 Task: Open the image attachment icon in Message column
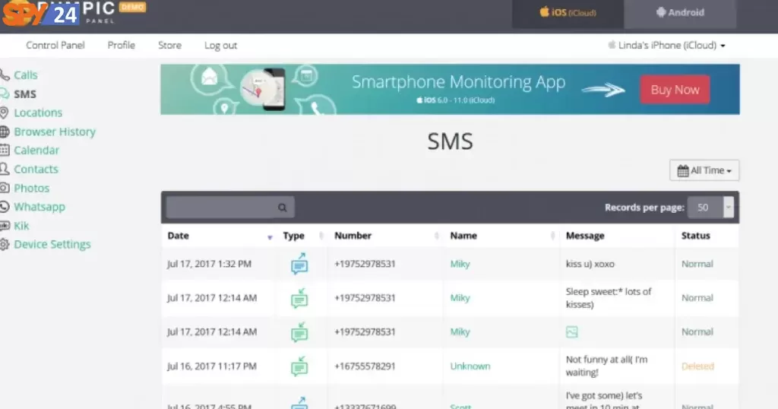click(x=571, y=331)
